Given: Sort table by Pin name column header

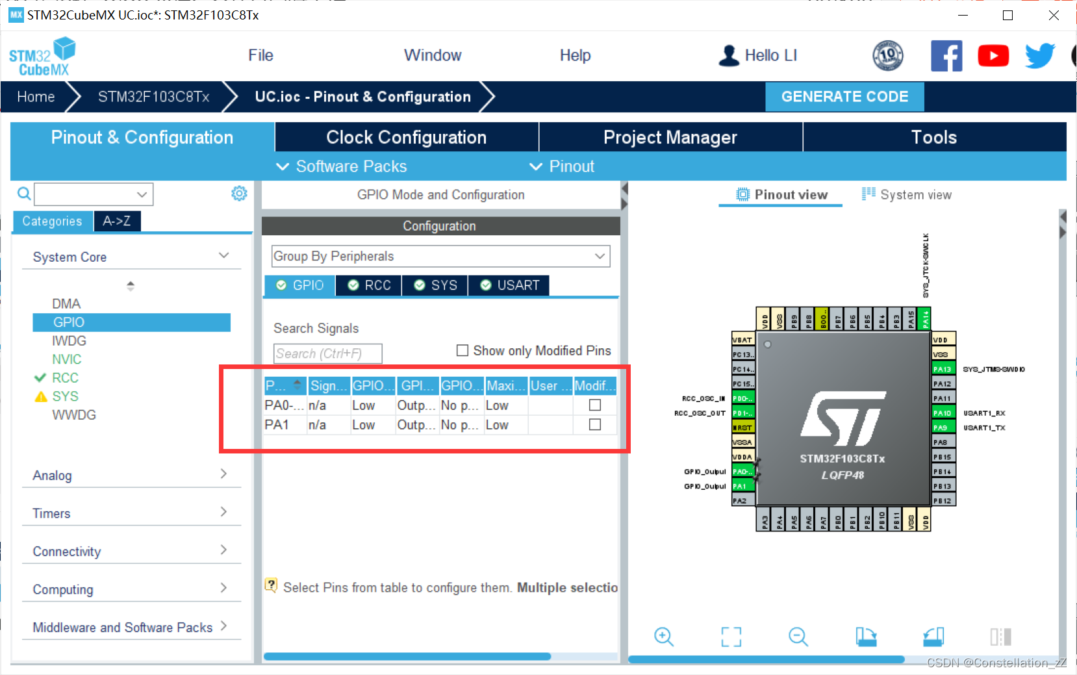Looking at the screenshot, I should tap(285, 385).
